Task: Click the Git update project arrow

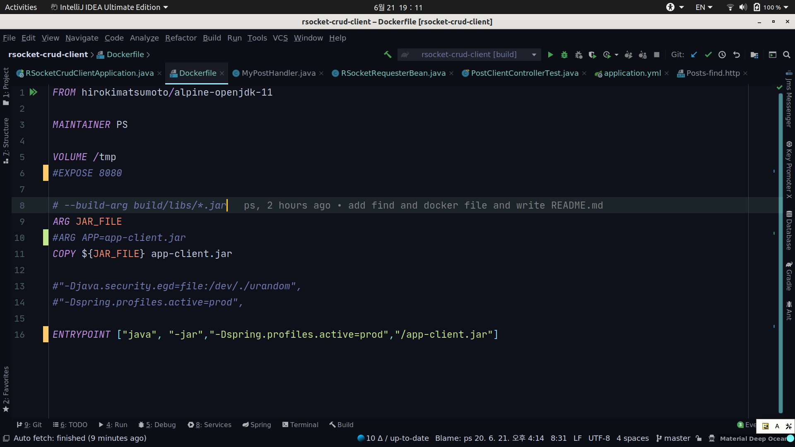Action: tap(694, 55)
